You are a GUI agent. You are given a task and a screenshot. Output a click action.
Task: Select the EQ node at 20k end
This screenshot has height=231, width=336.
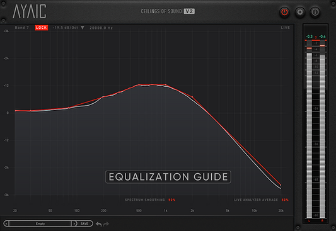(281, 185)
